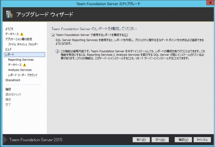Click the Team Foundation Server 2015 footer text
Screen dimensions: 215x147
coord(36,140)
